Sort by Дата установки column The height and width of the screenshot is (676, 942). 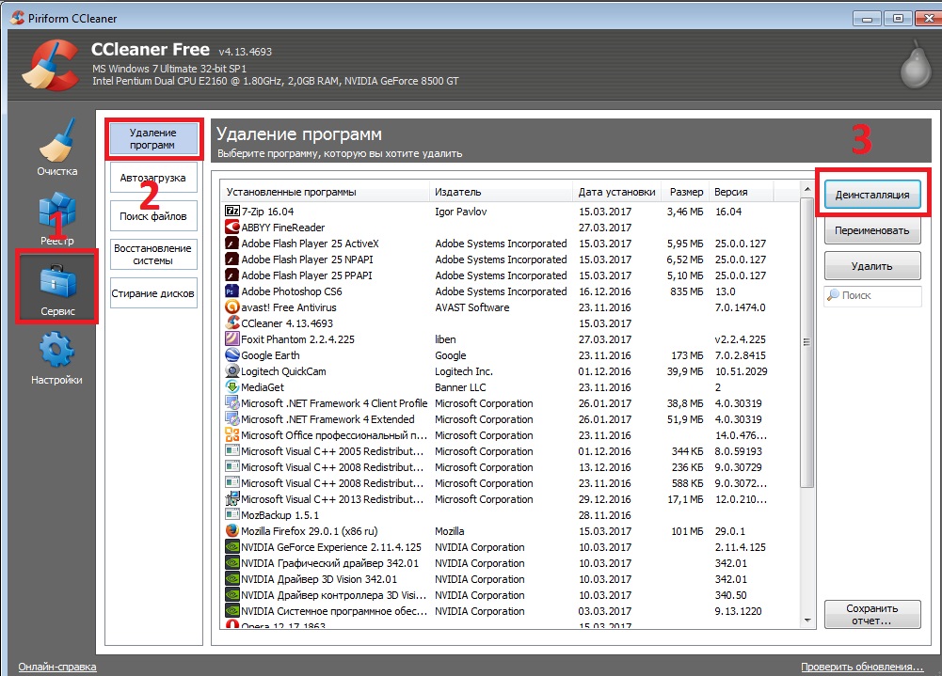[x=617, y=192]
